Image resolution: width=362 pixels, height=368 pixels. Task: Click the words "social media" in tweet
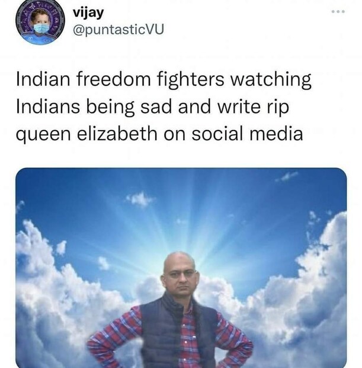tap(247, 134)
